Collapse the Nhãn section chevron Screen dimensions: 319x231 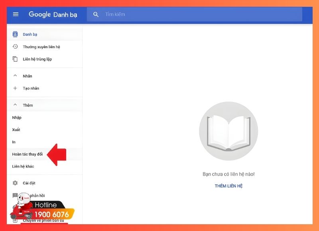pos(15,76)
